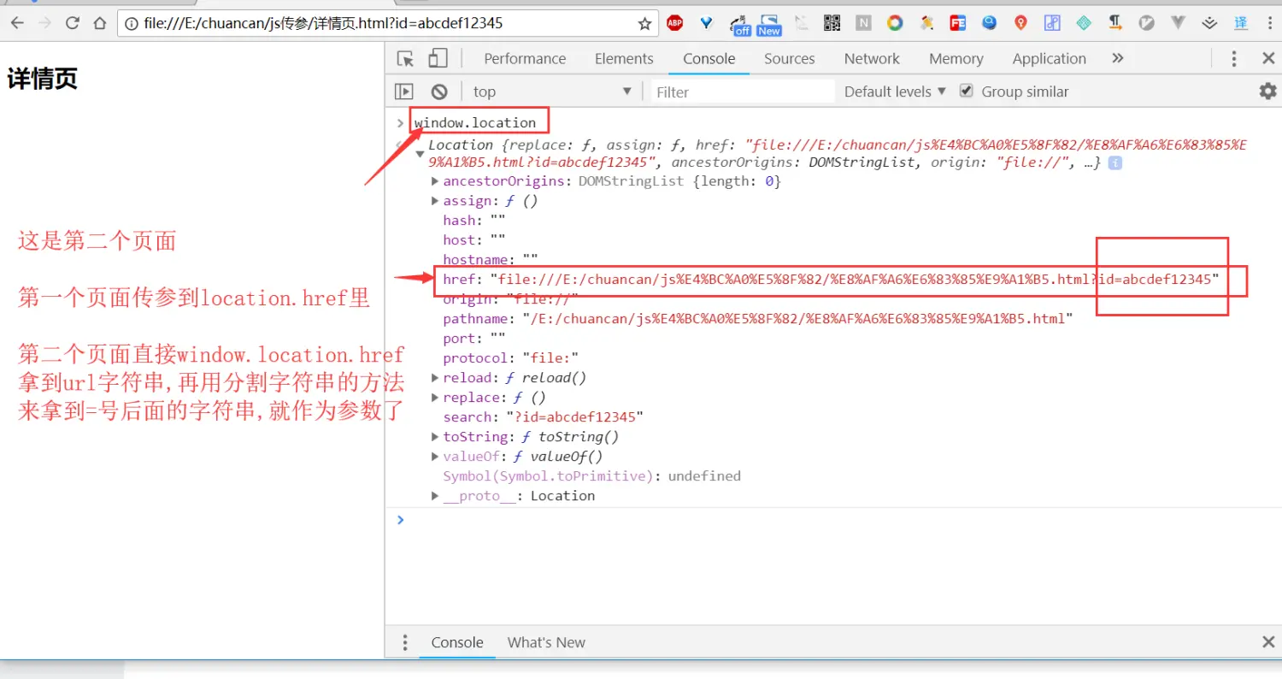Expand the toString function property
Screen dimensions: 1282x679
tap(435, 436)
